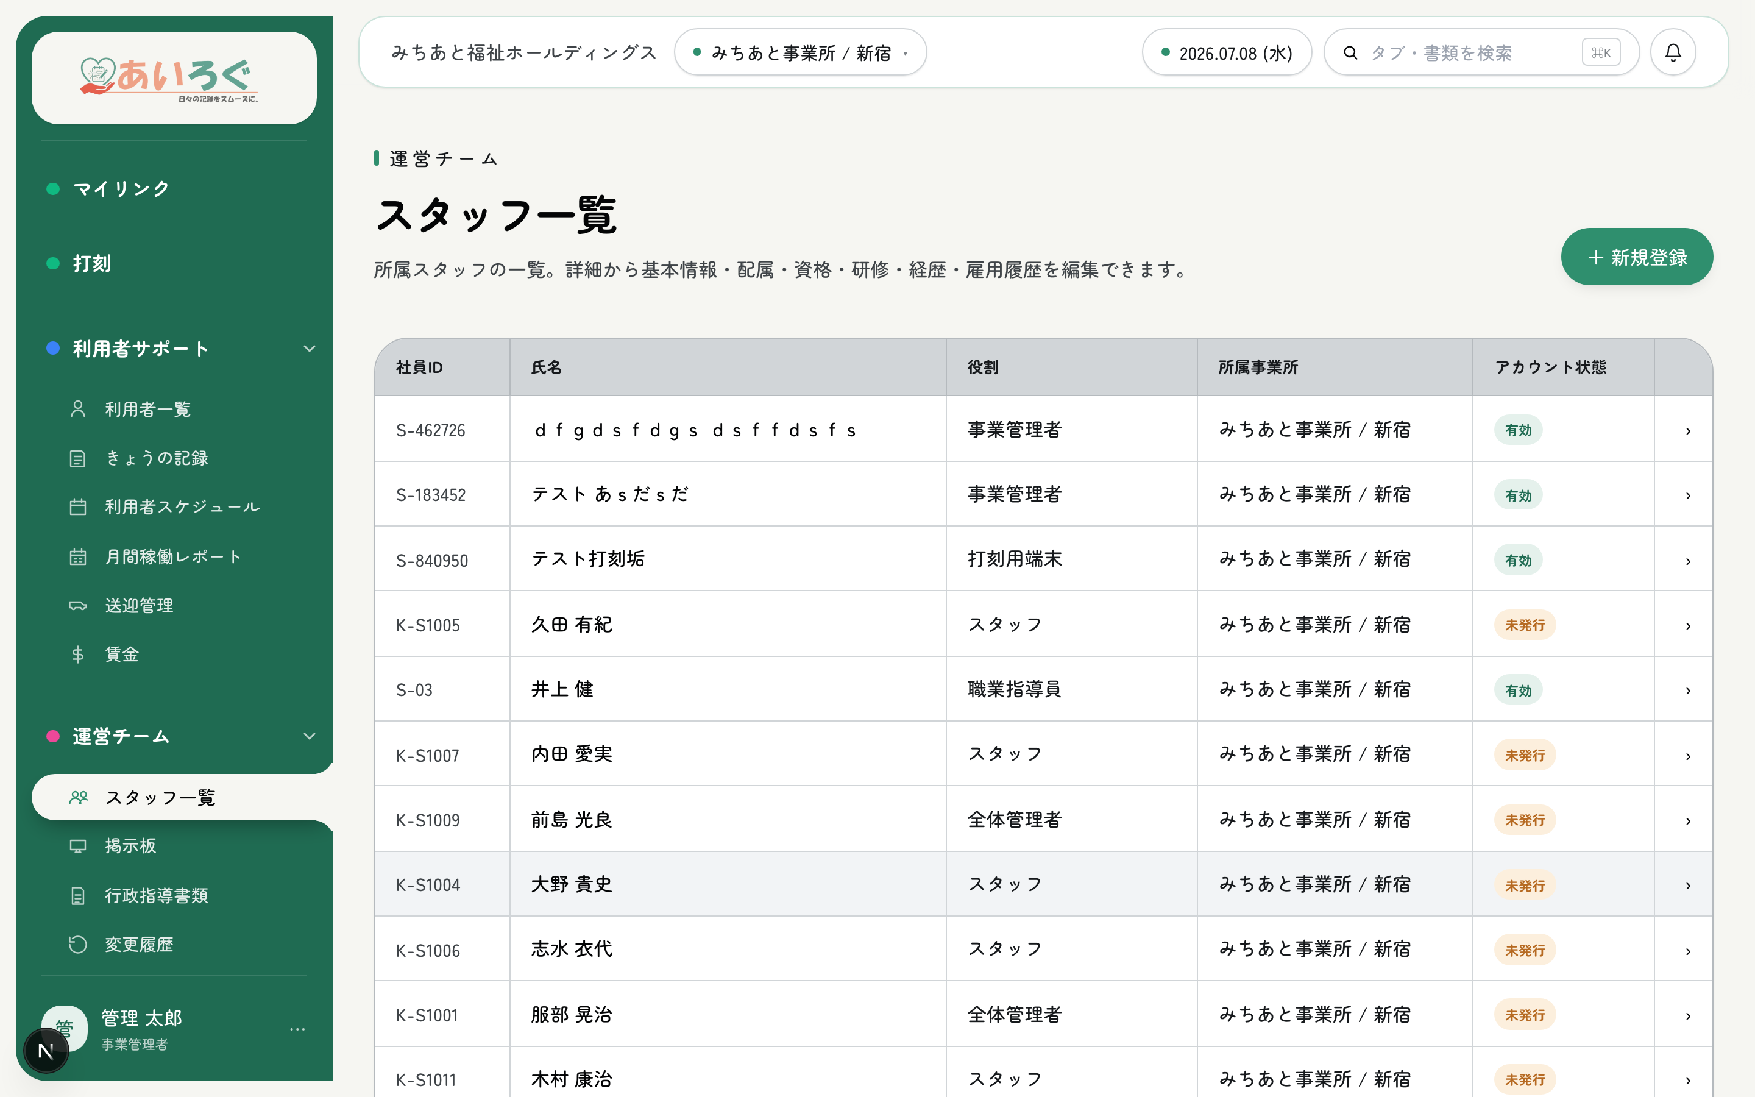Open 掲示板 menu item
The height and width of the screenshot is (1097, 1755).
tap(130, 846)
